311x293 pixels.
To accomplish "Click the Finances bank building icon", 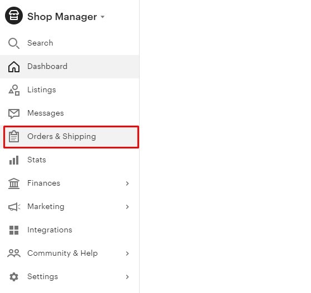I will pyautogui.click(x=14, y=183).
